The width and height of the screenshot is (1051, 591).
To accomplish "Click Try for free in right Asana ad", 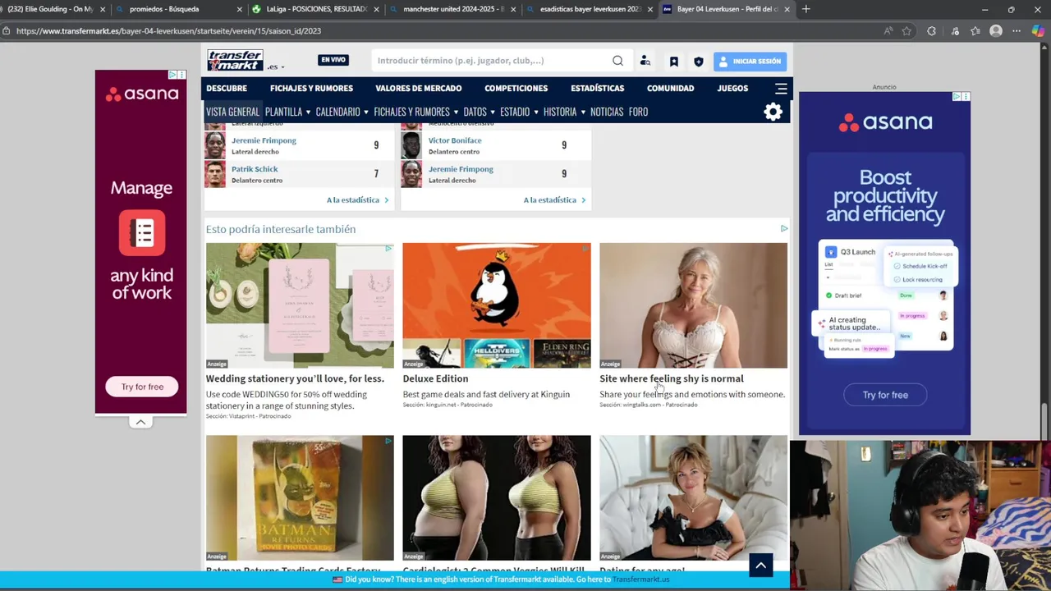I will [885, 395].
